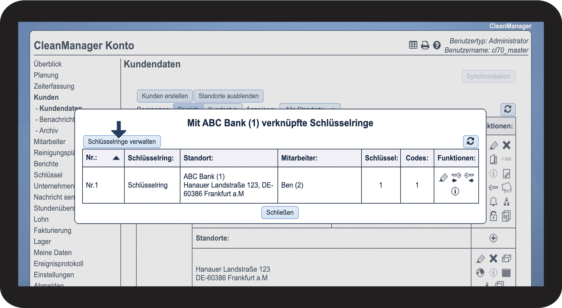Refresh the Schlüsselringe dialog list
This screenshot has height=308, width=562.
coord(470,141)
